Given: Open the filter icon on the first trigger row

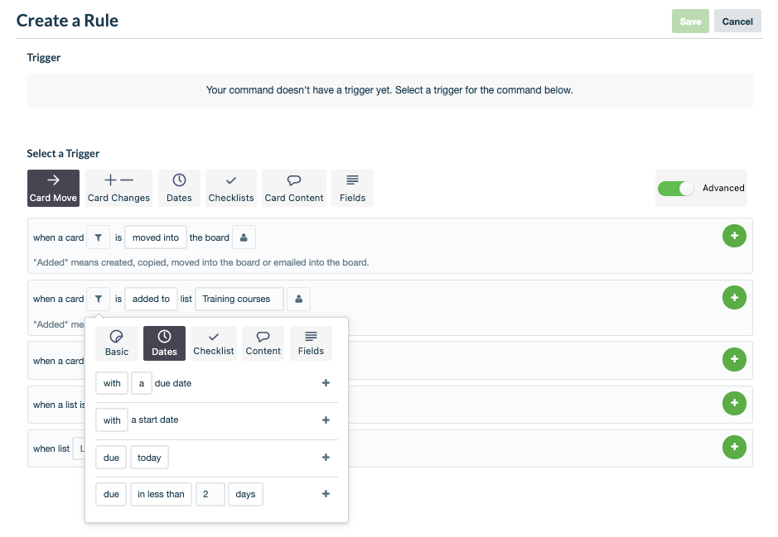Looking at the screenshot, I should 98,237.
